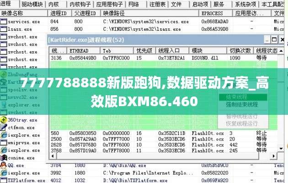
Task: Select thread row with ID 2628
Action: [x=164, y=145]
